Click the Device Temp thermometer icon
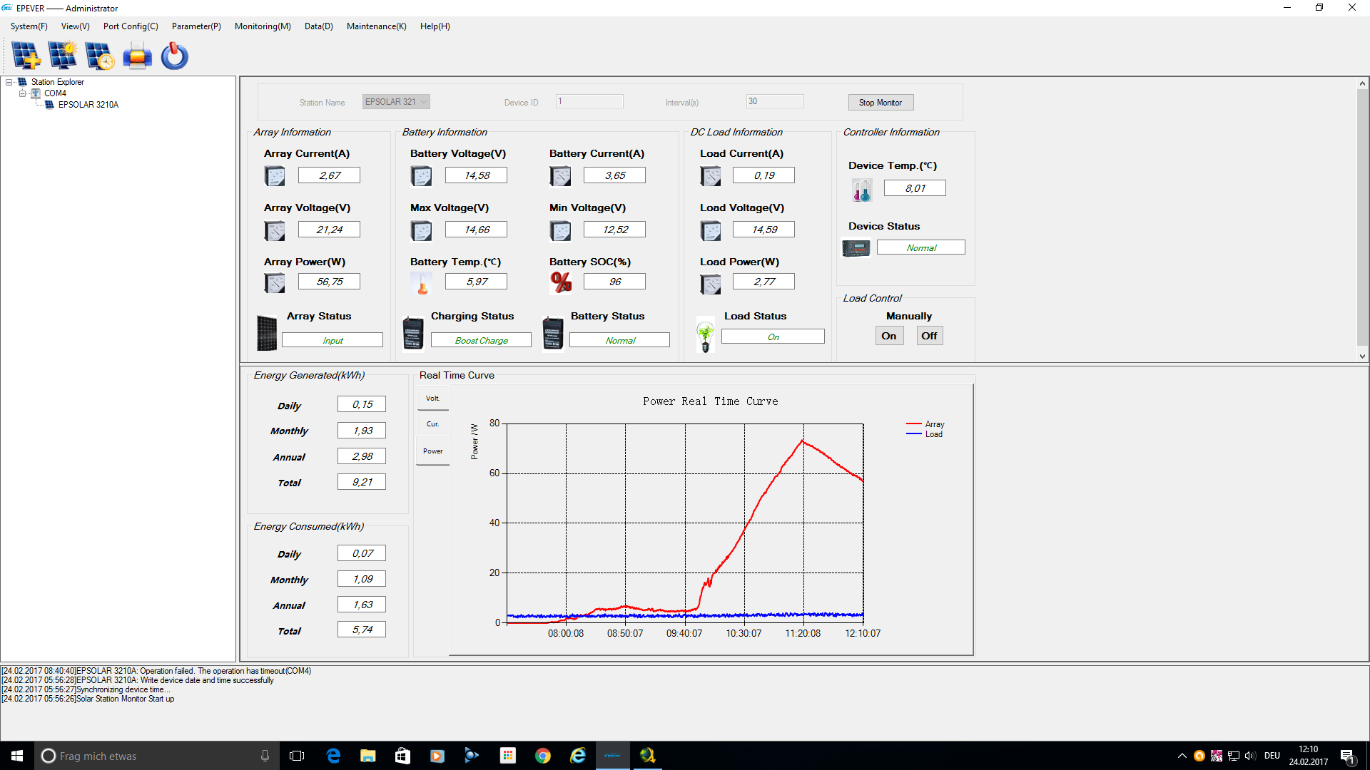1370x770 pixels. pyautogui.click(x=861, y=190)
